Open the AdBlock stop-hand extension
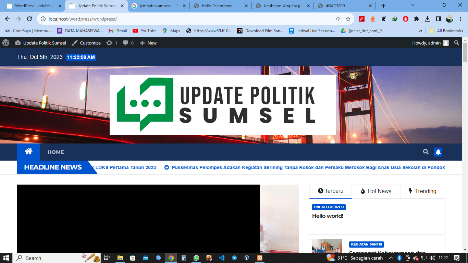This screenshot has height=263, width=468. tap(406, 19)
